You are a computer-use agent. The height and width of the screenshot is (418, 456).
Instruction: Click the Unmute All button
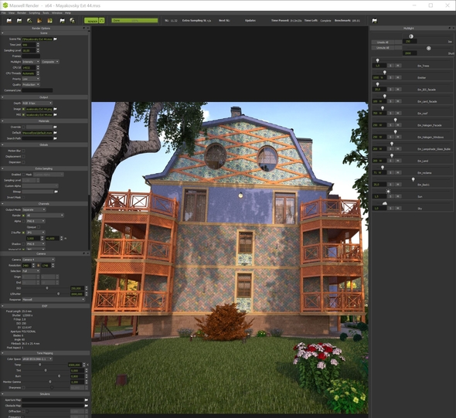point(383,48)
